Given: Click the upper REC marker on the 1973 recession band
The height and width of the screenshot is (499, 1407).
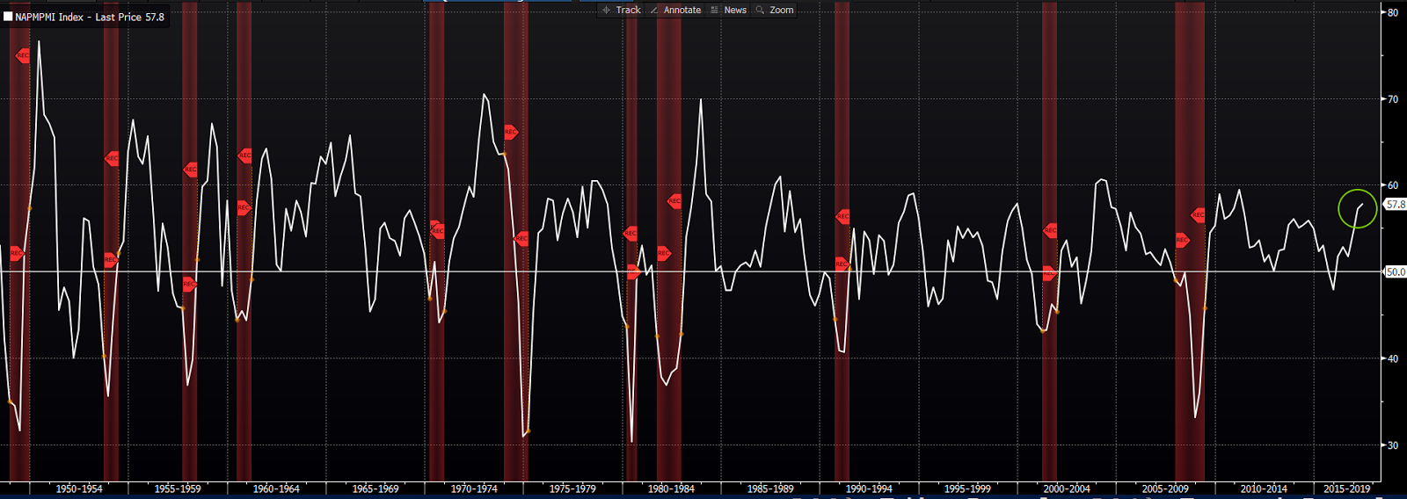Looking at the screenshot, I should coord(510,132).
